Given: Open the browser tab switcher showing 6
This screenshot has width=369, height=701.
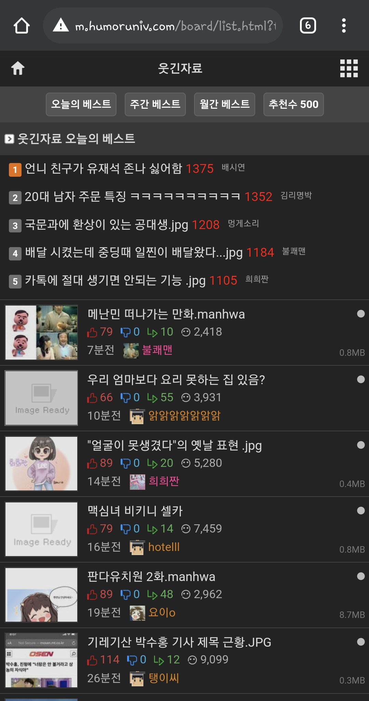Looking at the screenshot, I should (x=308, y=26).
